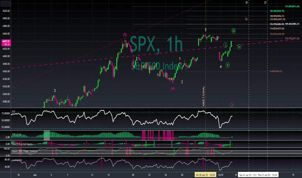This screenshot has height=178, width=302.
Task: Click the 4360.00 price axis label
Action: pos(6,72)
